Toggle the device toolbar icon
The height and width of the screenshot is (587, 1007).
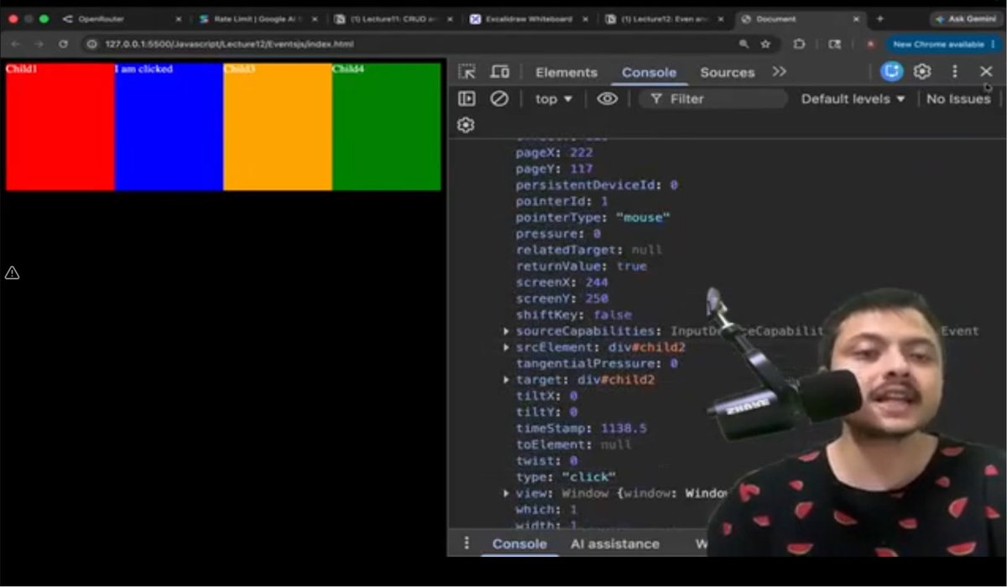pyautogui.click(x=500, y=72)
